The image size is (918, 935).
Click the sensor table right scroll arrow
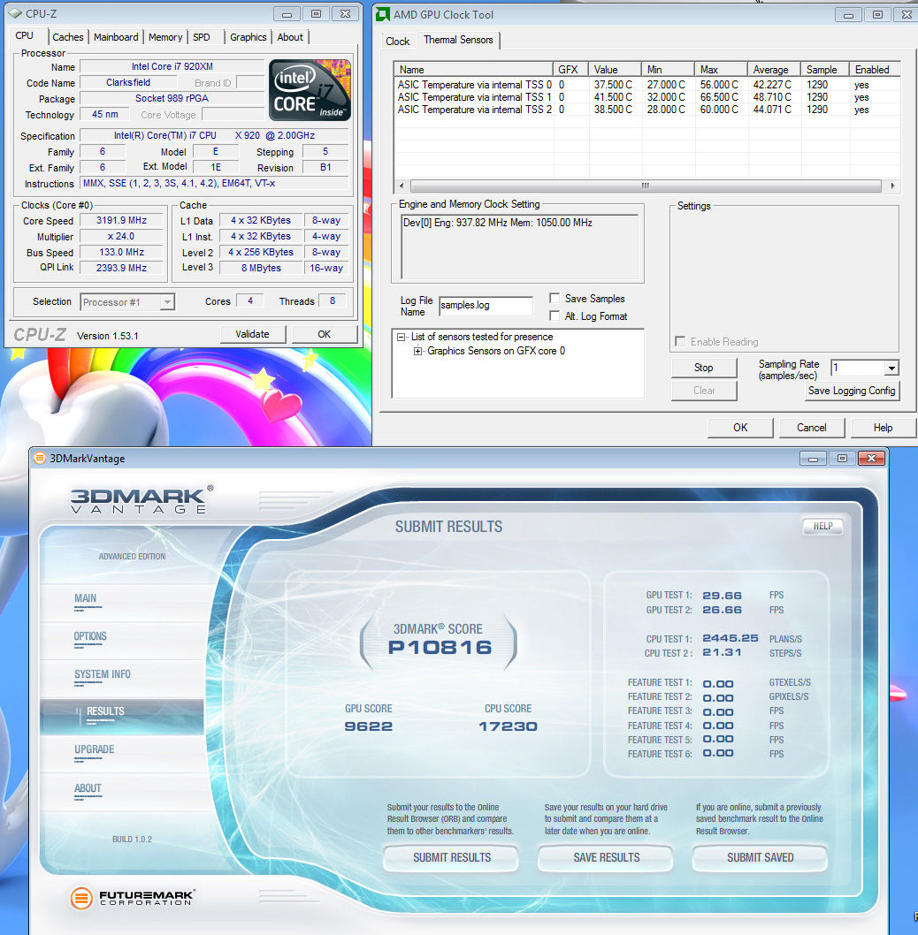pos(892,186)
